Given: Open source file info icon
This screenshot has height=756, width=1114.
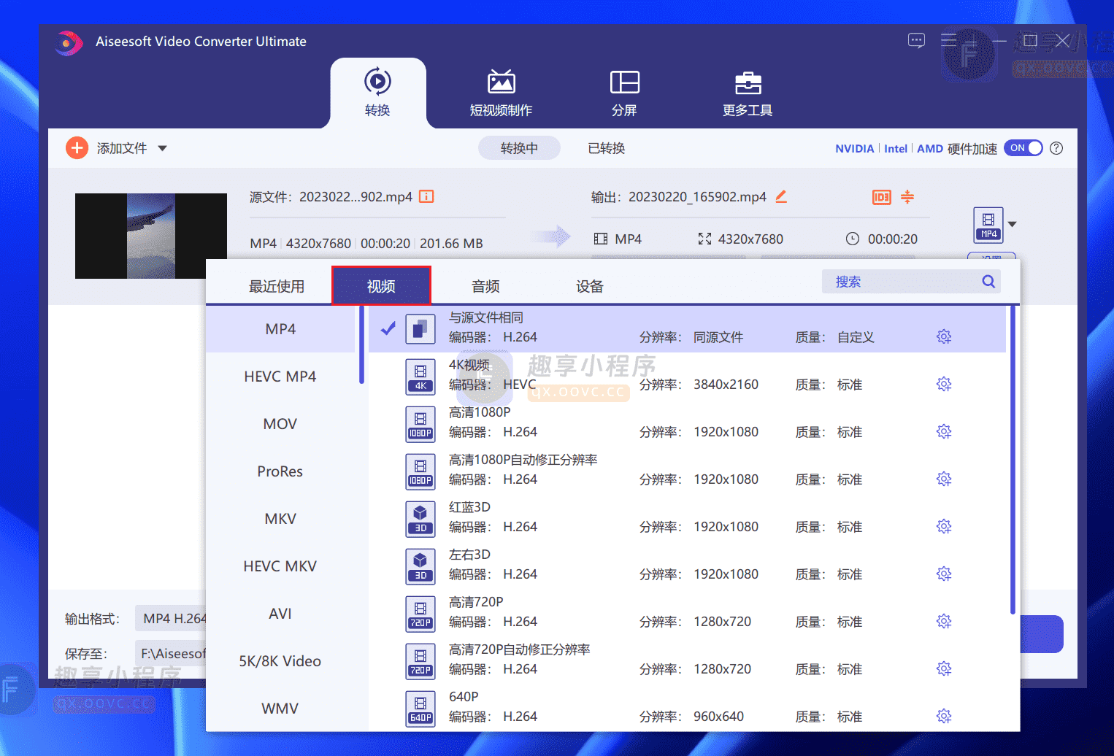Looking at the screenshot, I should tap(426, 196).
